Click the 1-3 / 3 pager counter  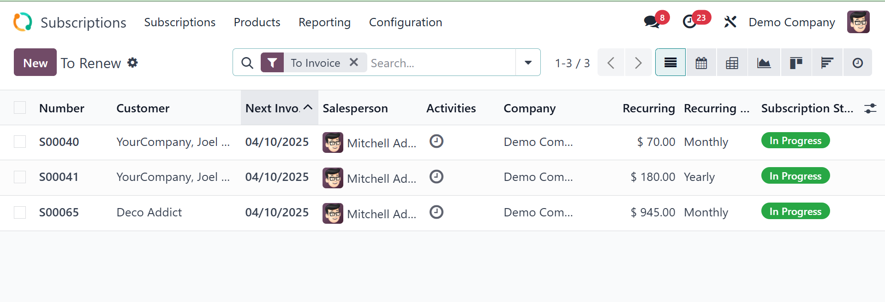572,63
